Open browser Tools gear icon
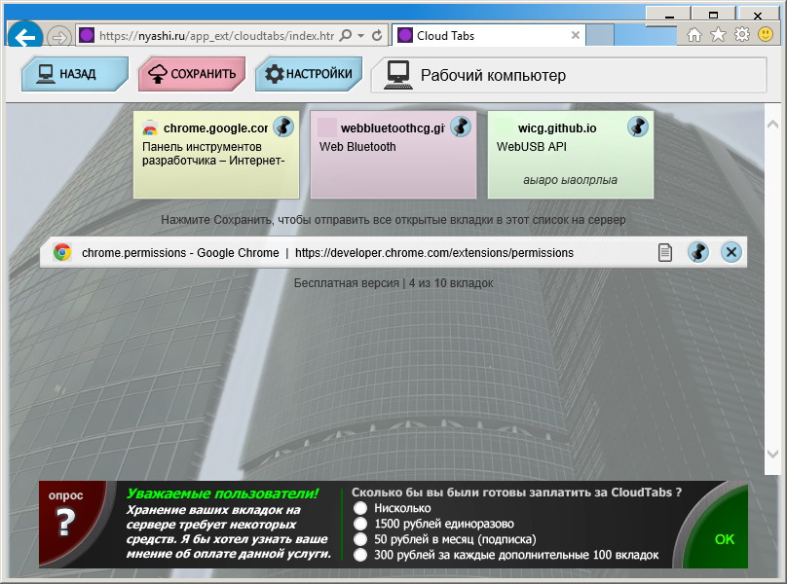787x584 pixels. 742,34
